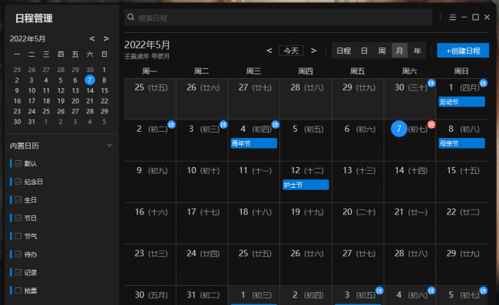Click the 休 badge on May 3
The width and height of the screenshot is (499, 305).
pos(223,125)
